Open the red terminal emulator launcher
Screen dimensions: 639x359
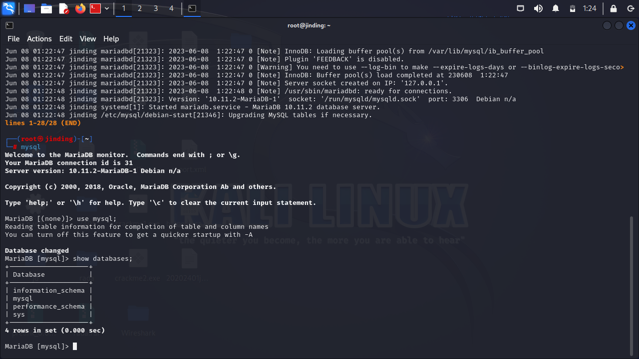(95, 8)
